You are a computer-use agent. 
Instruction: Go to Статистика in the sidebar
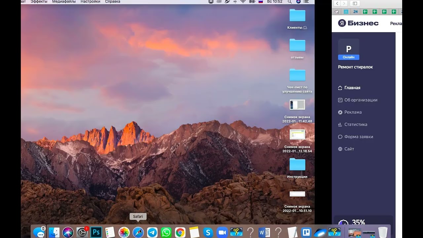coord(356,124)
